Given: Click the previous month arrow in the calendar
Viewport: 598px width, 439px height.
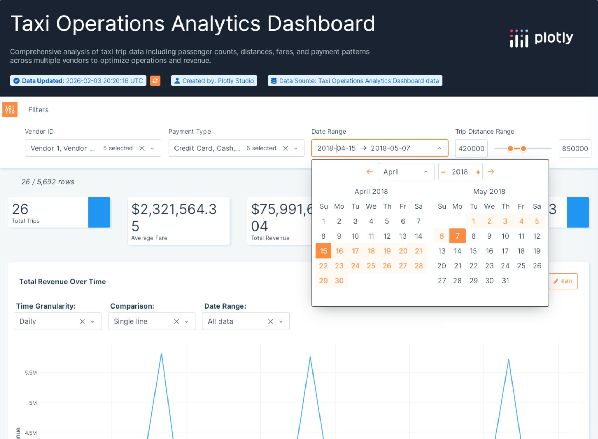Looking at the screenshot, I should tap(370, 172).
